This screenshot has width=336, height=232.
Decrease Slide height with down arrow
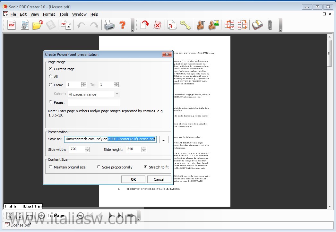pyautogui.click(x=144, y=150)
